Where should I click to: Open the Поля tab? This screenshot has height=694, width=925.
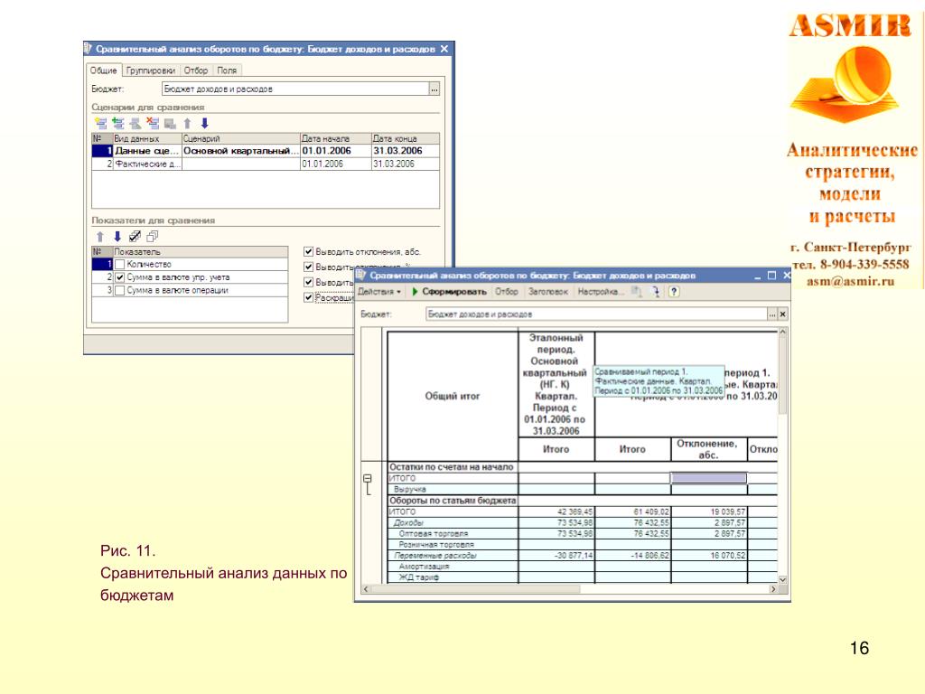(227, 70)
